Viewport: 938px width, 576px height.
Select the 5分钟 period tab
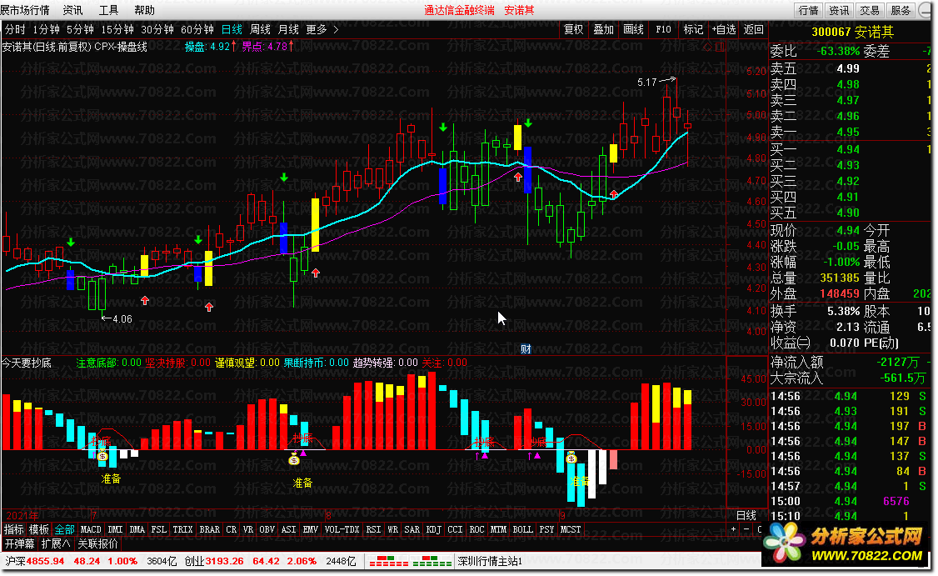point(80,29)
